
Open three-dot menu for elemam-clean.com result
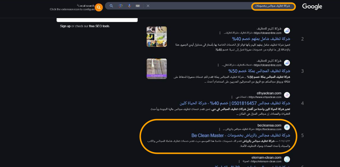(239, 161)
